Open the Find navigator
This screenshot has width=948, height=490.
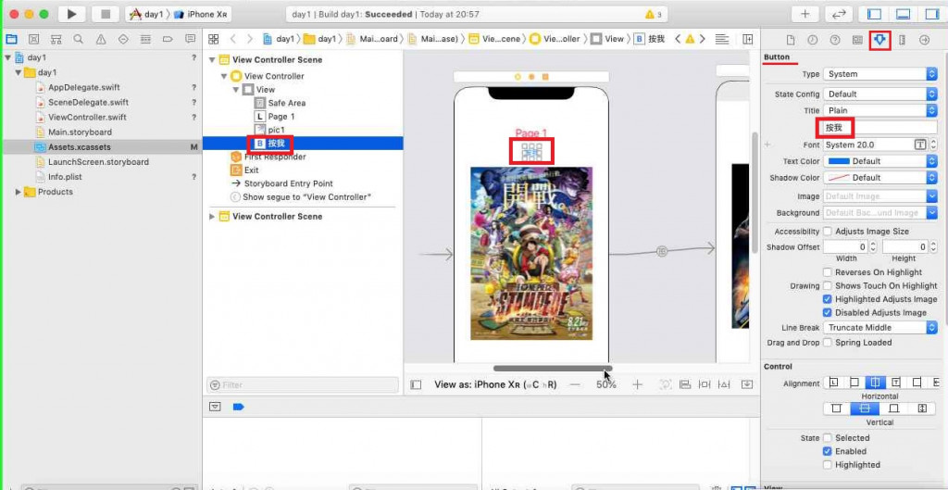pos(79,39)
